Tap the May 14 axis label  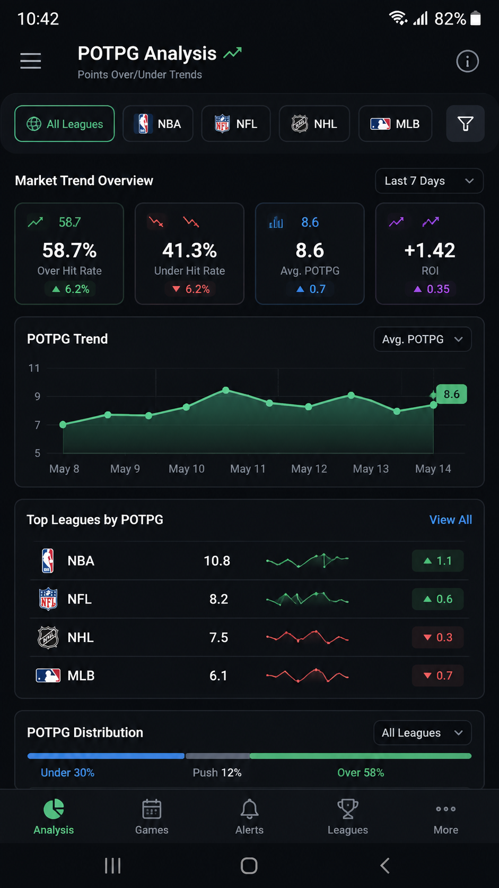pos(433,469)
